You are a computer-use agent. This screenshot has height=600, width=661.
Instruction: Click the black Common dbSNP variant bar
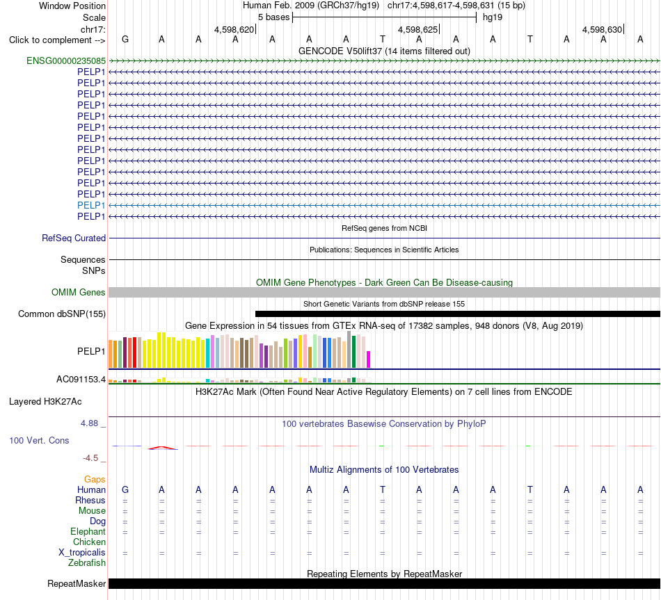tap(458, 314)
